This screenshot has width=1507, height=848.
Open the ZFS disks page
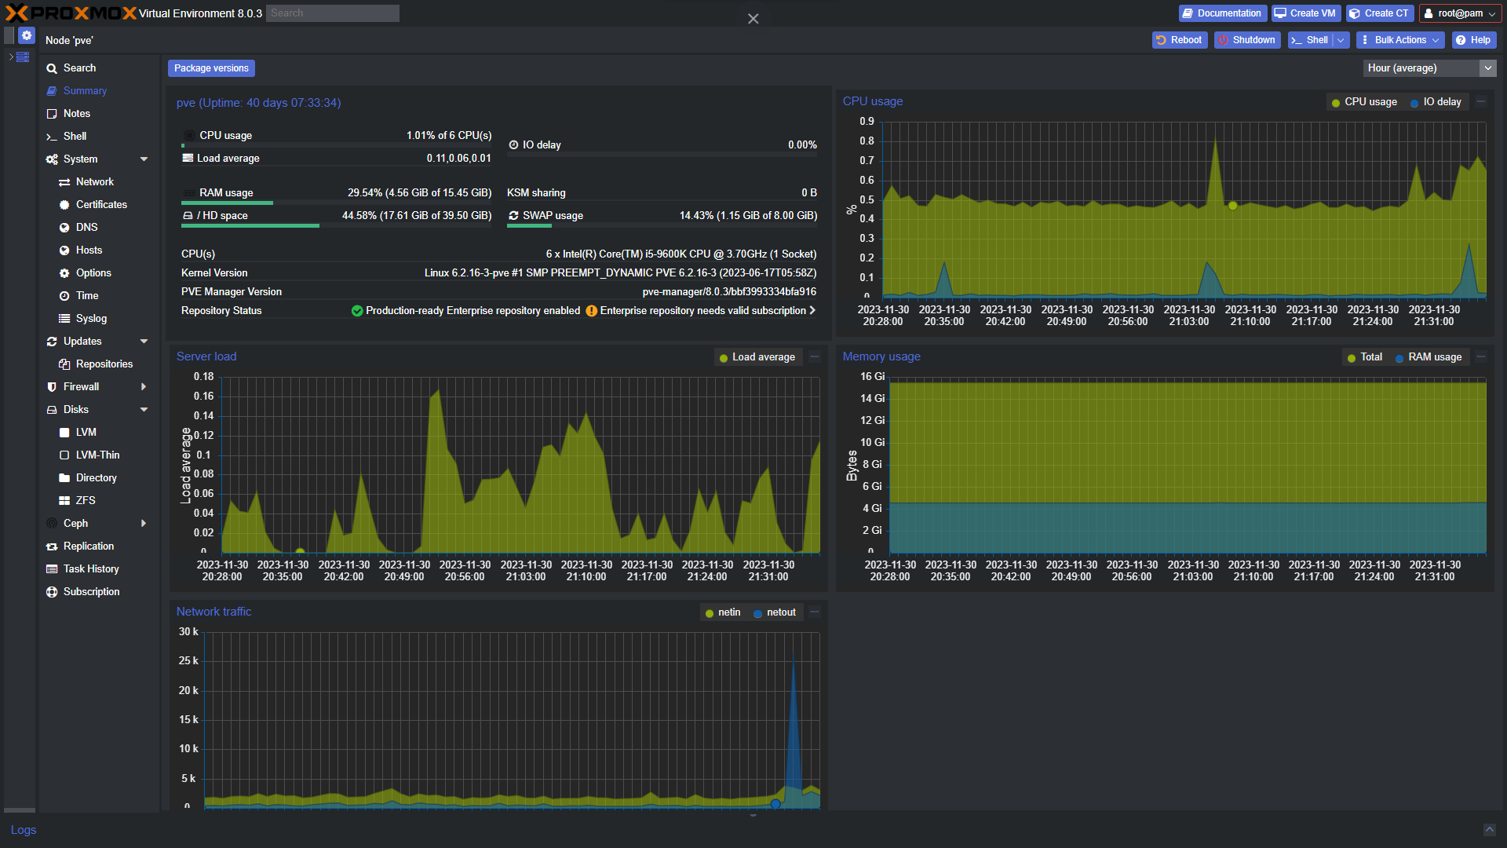(85, 501)
